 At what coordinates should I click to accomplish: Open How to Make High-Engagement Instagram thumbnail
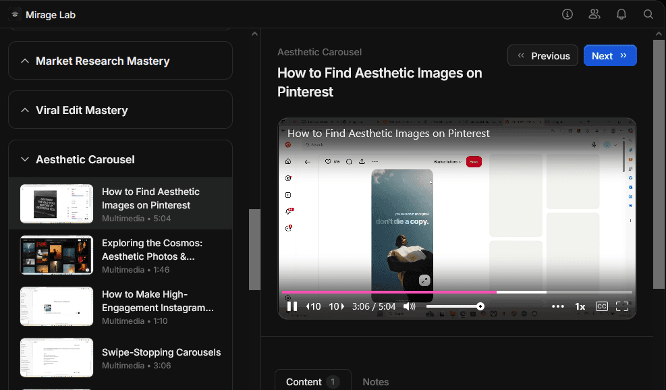click(57, 306)
